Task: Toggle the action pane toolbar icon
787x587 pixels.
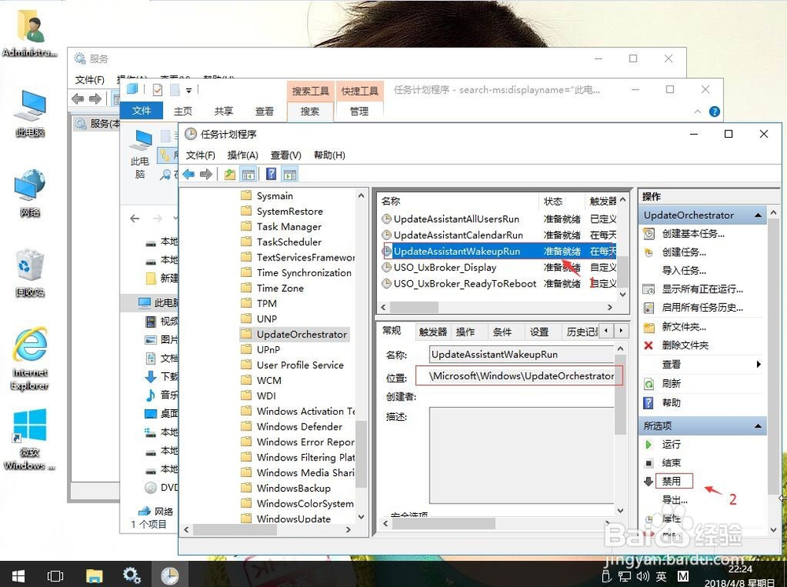Action: point(290,175)
